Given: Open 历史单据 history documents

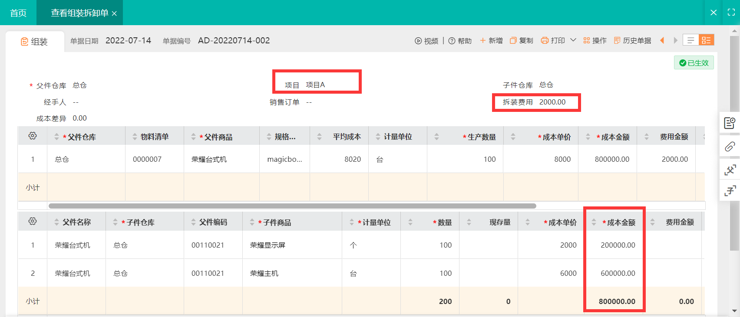Looking at the screenshot, I should click(x=632, y=40).
